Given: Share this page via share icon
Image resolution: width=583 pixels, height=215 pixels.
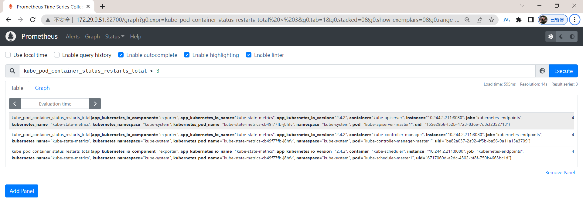Looking at the screenshot, I should (479, 20).
